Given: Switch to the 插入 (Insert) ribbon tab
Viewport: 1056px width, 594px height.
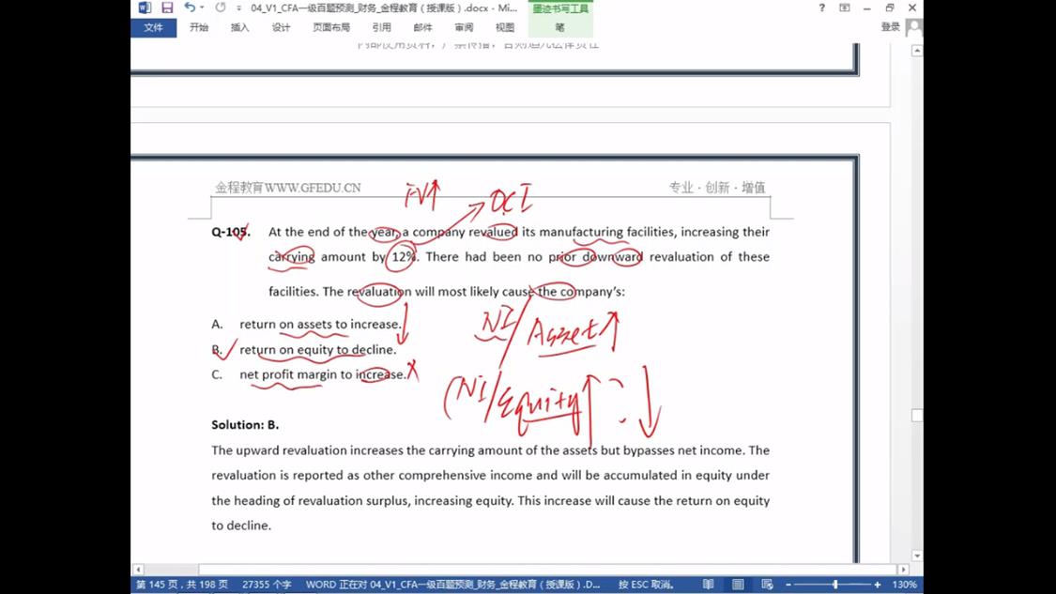Looking at the screenshot, I should pos(239,27).
